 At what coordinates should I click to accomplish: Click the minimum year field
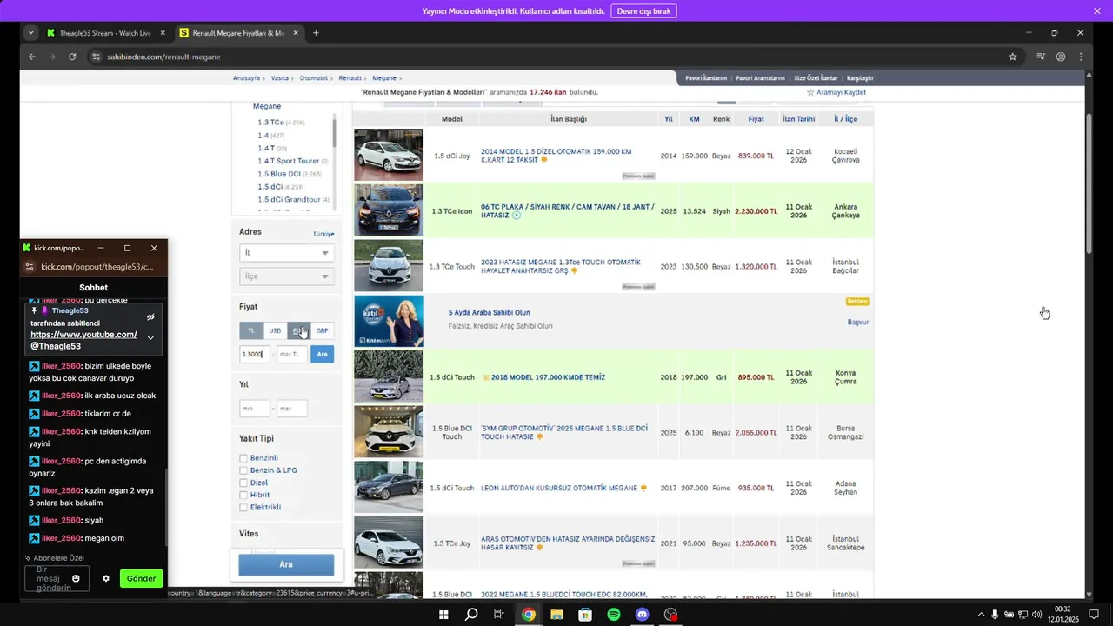click(255, 409)
